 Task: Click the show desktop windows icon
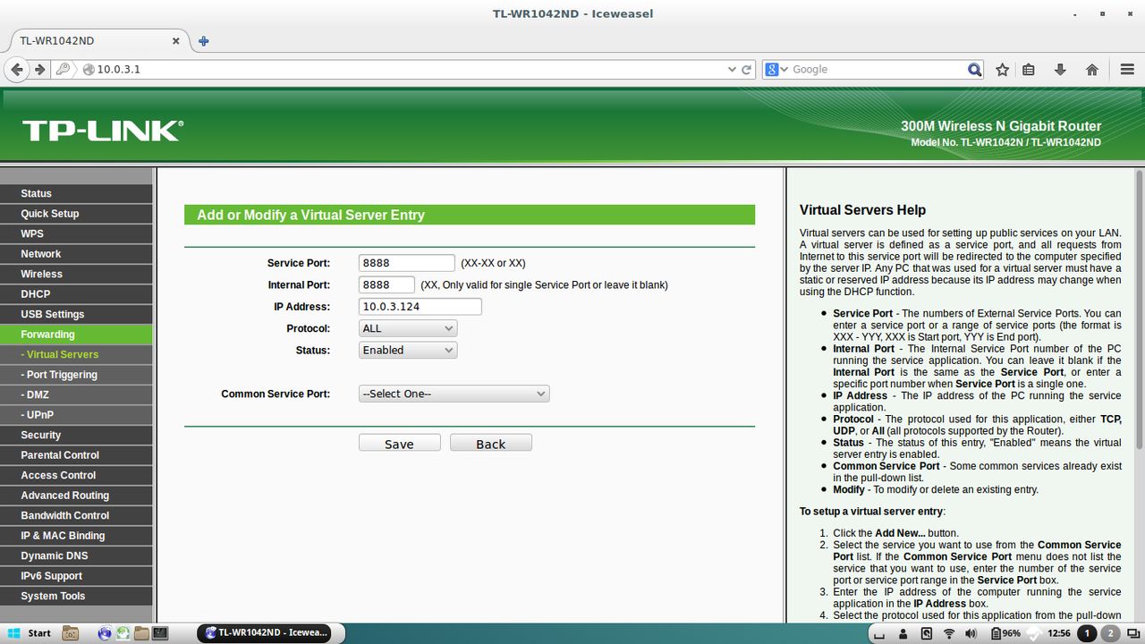(x=1132, y=633)
